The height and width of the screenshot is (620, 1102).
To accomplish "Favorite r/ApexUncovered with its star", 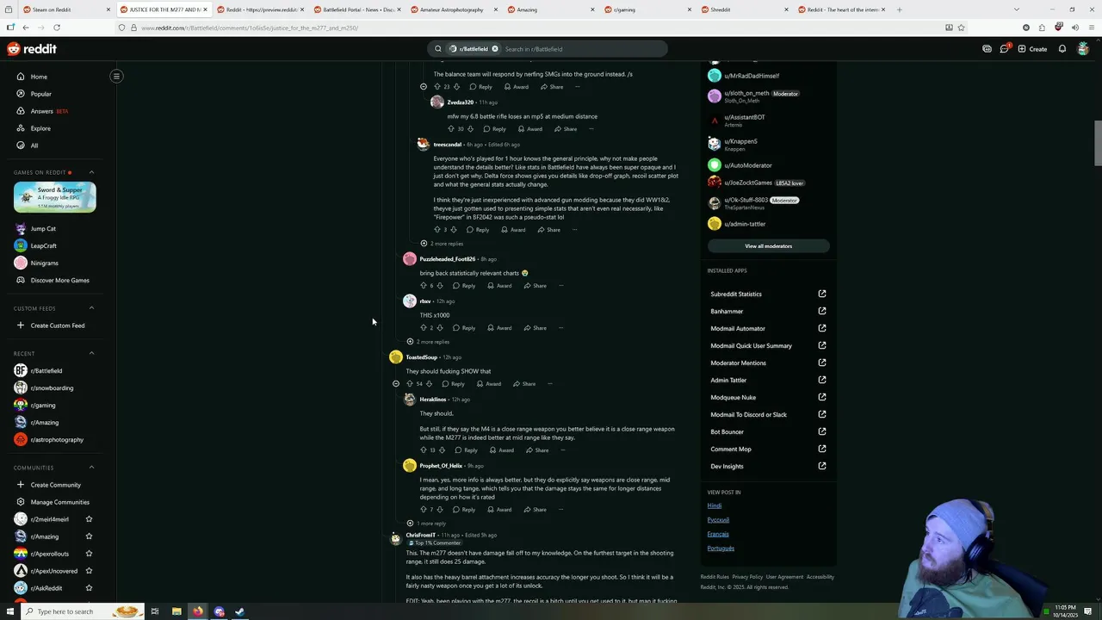I will [89, 571].
